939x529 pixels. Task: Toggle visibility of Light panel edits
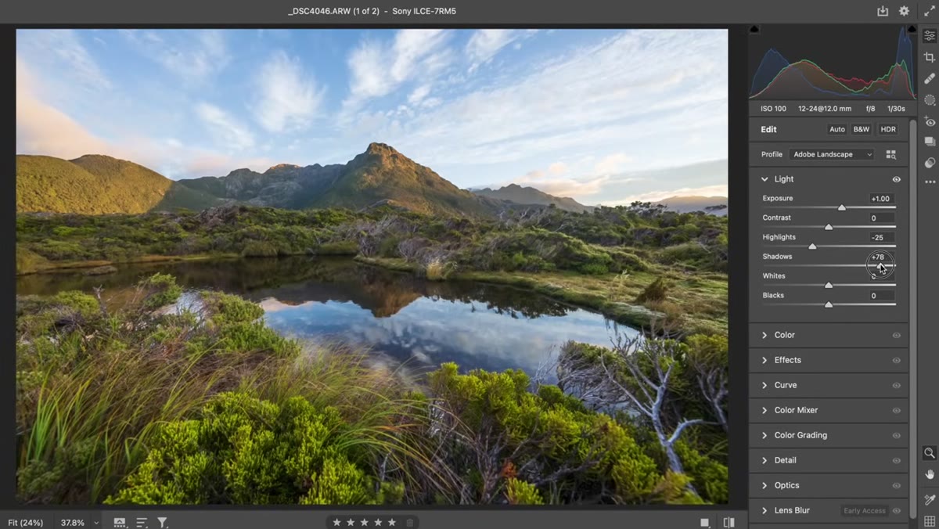(897, 179)
